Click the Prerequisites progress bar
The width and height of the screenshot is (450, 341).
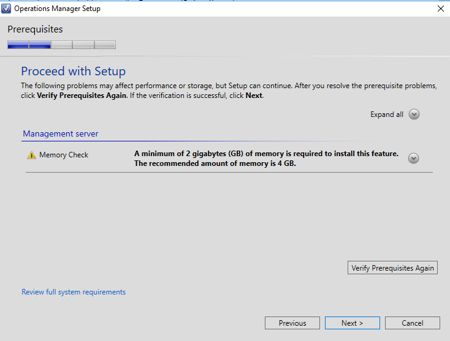61,45
